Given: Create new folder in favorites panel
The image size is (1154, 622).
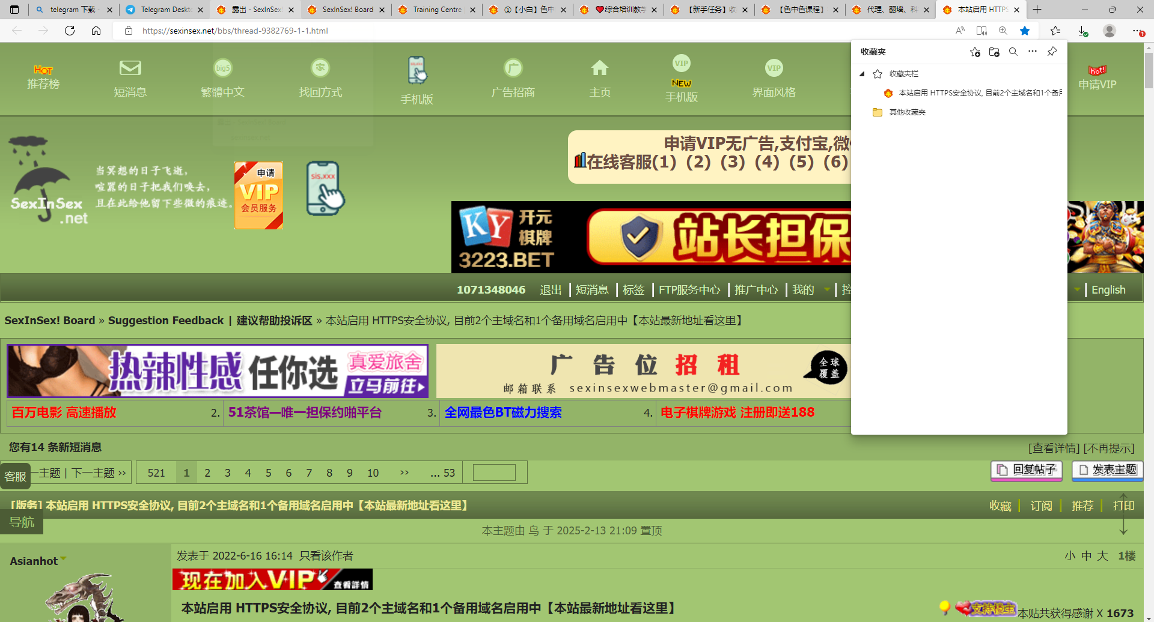Looking at the screenshot, I should (994, 52).
